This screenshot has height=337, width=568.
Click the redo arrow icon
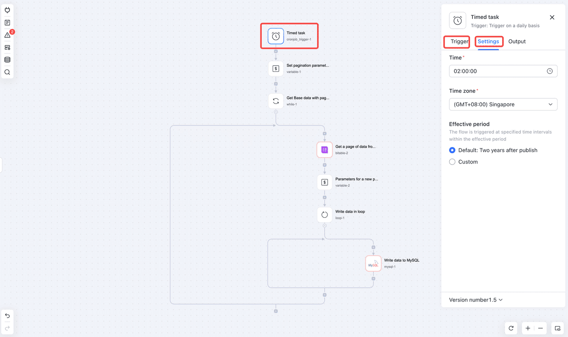8,328
